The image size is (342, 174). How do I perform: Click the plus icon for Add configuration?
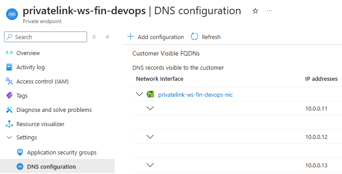pos(131,37)
